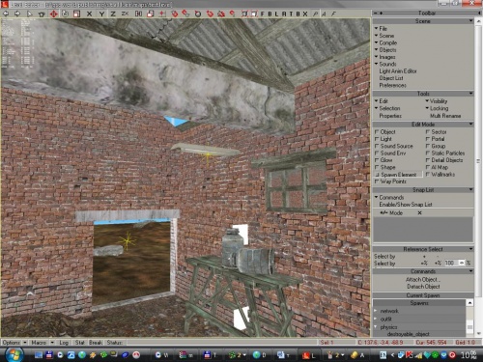The height and width of the screenshot is (362, 483).
Task: Select the pointer Select tool
Action: pos(29,14)
